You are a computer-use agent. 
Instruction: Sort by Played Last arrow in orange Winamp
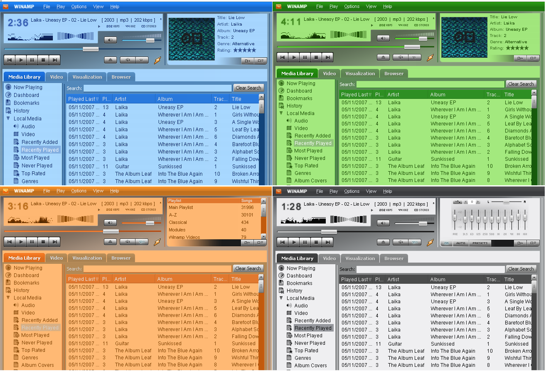tap(97, 279)
